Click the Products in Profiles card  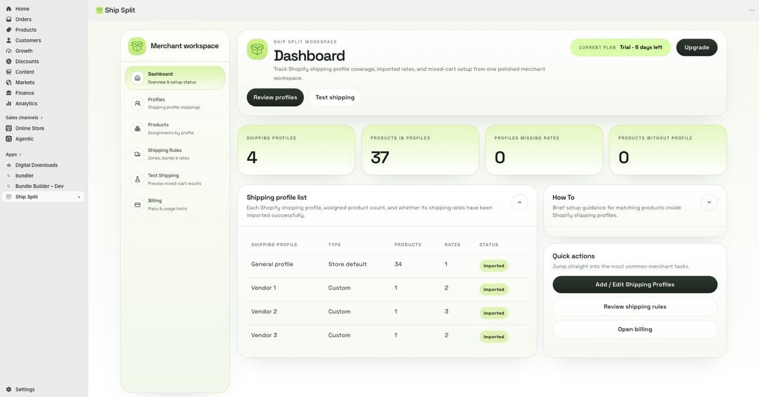click(x=420, y=150)
